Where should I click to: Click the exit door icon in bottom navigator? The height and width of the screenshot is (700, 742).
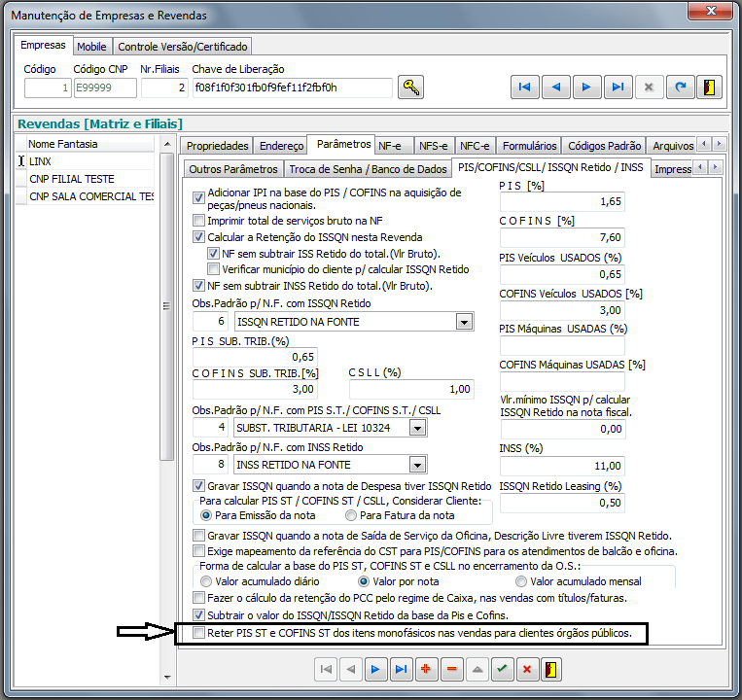(550, 669)
